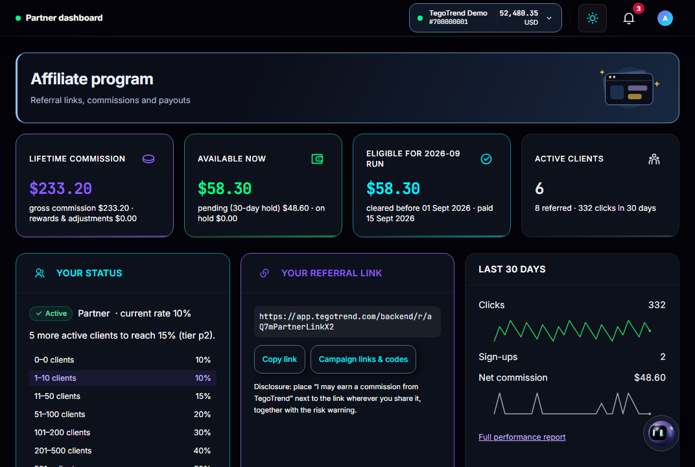Image resolution: width=695 pixels, height=467 pixels.
Task: Click the Your Referral Link heading
Action: click(x=331, y=273)
